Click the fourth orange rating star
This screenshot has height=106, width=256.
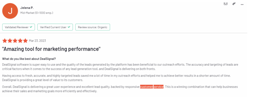click(x=20, y=41)
